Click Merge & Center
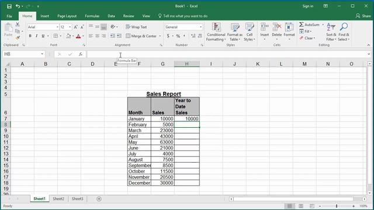374x210 pixels. point(141,36)
